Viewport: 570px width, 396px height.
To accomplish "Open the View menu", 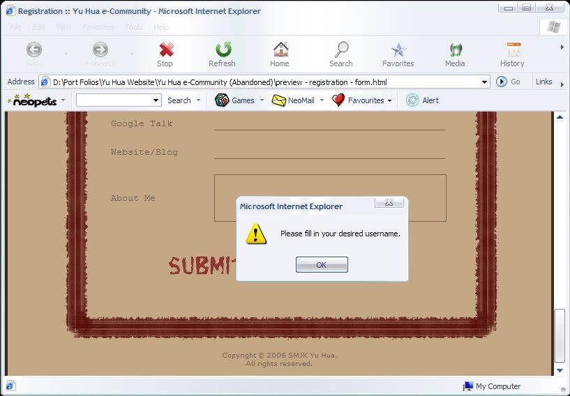I will point(63,27).
